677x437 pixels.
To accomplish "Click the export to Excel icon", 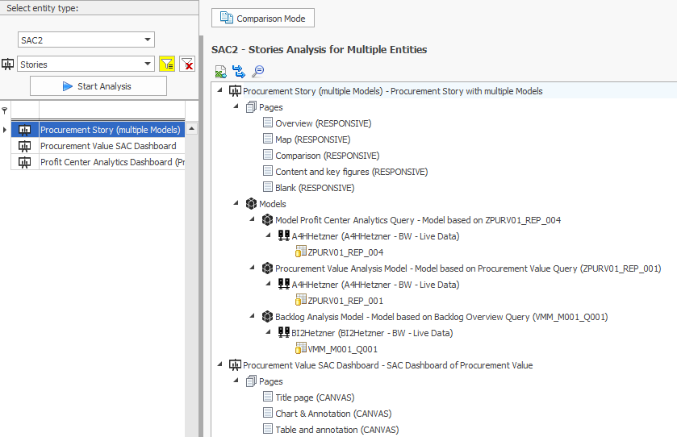I will [220, 71].
